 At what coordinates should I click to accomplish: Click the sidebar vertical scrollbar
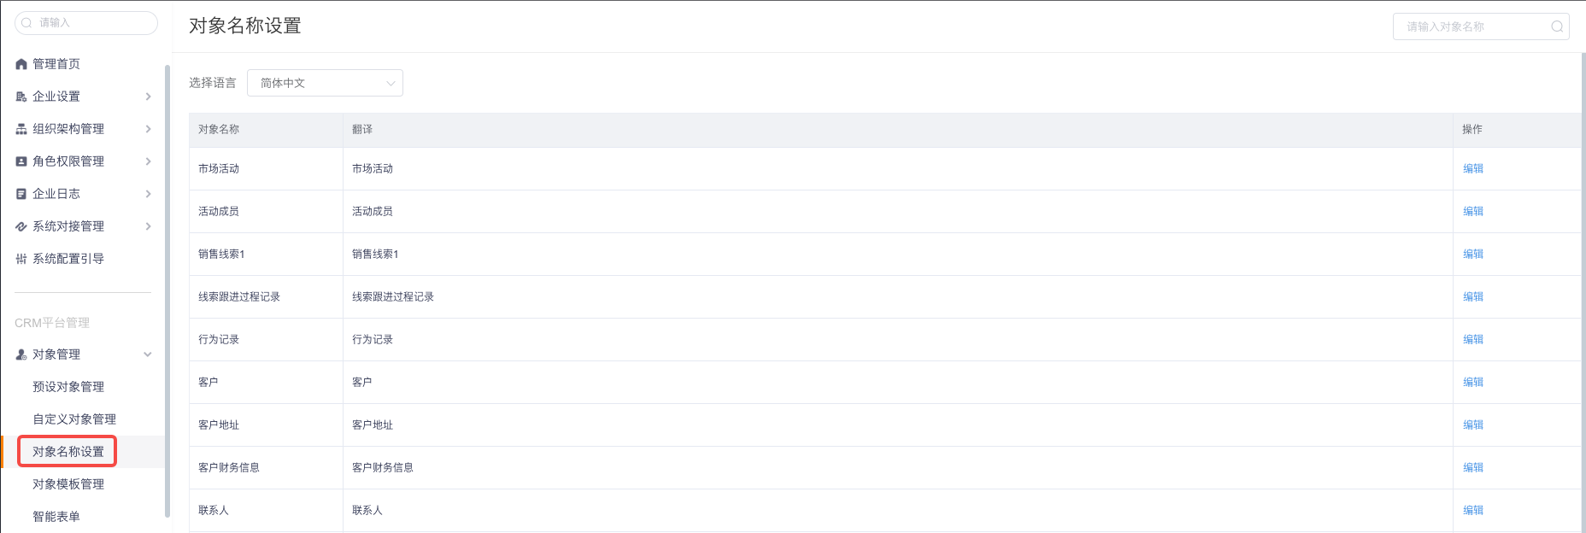[x=167, y=290]
